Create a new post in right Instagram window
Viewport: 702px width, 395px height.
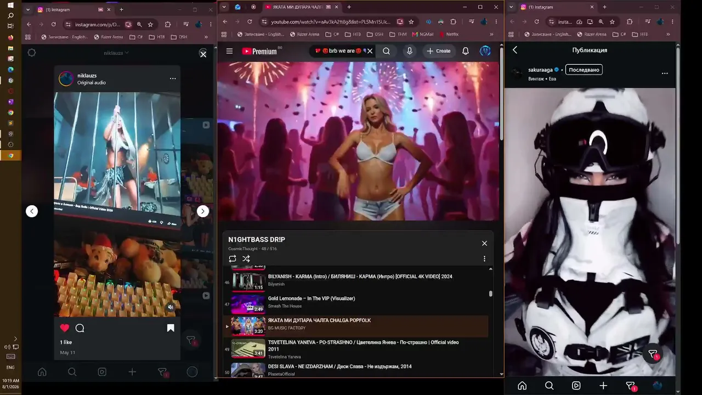coord(603,386)
